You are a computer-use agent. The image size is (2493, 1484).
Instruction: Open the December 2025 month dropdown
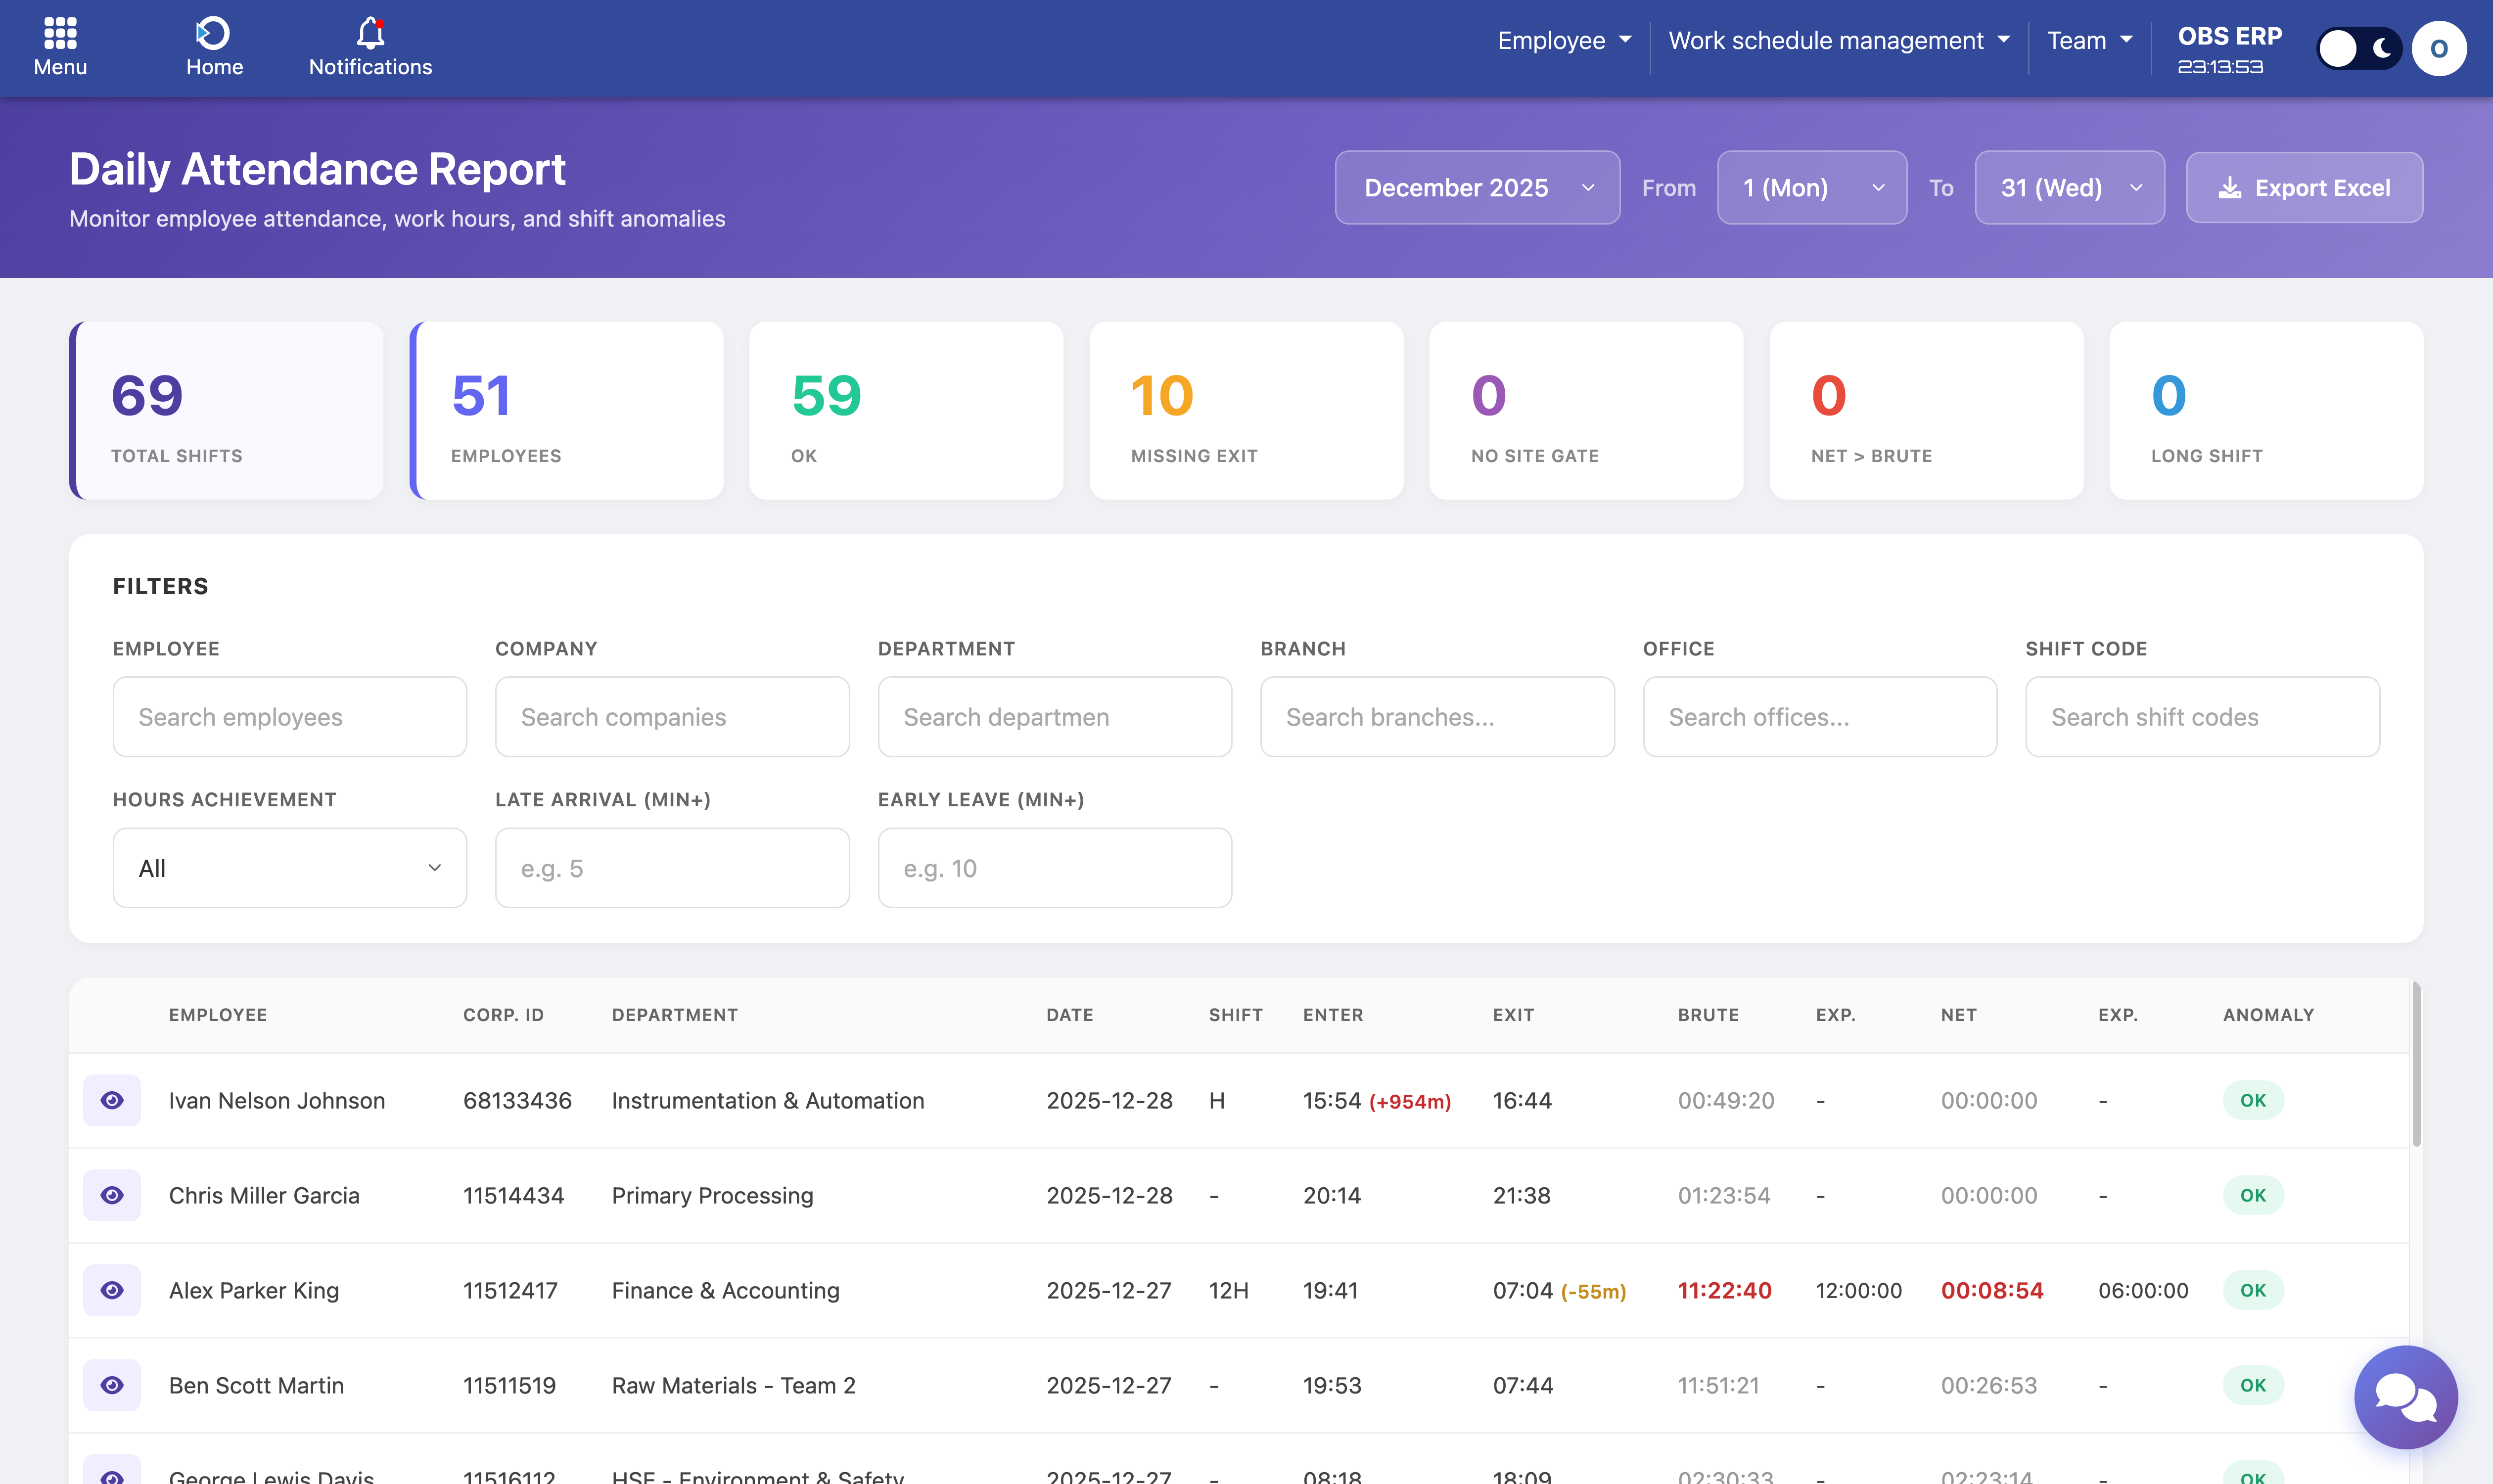point(1476,188)
